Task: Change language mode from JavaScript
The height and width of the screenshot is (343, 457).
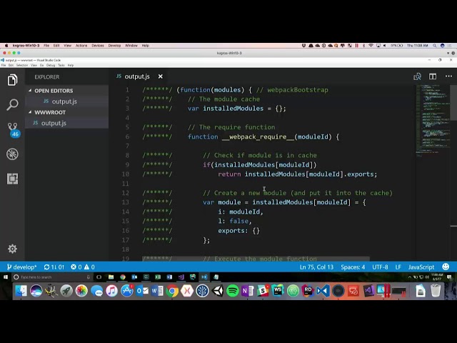Action: [x=421, y=267]
